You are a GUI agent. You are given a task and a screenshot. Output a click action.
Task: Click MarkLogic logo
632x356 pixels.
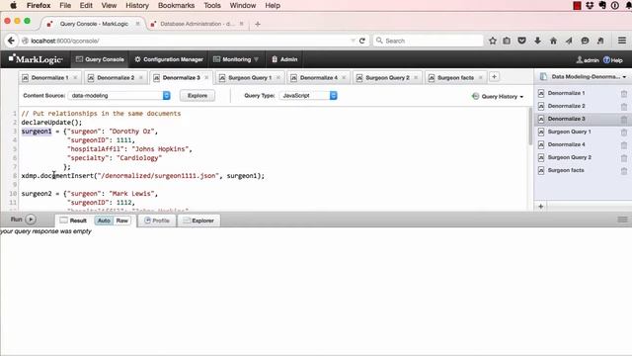point(36,59)
